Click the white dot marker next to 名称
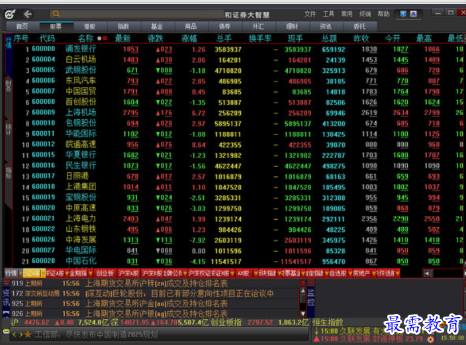This screenshot has height=345, width=466. coord(99,38)
